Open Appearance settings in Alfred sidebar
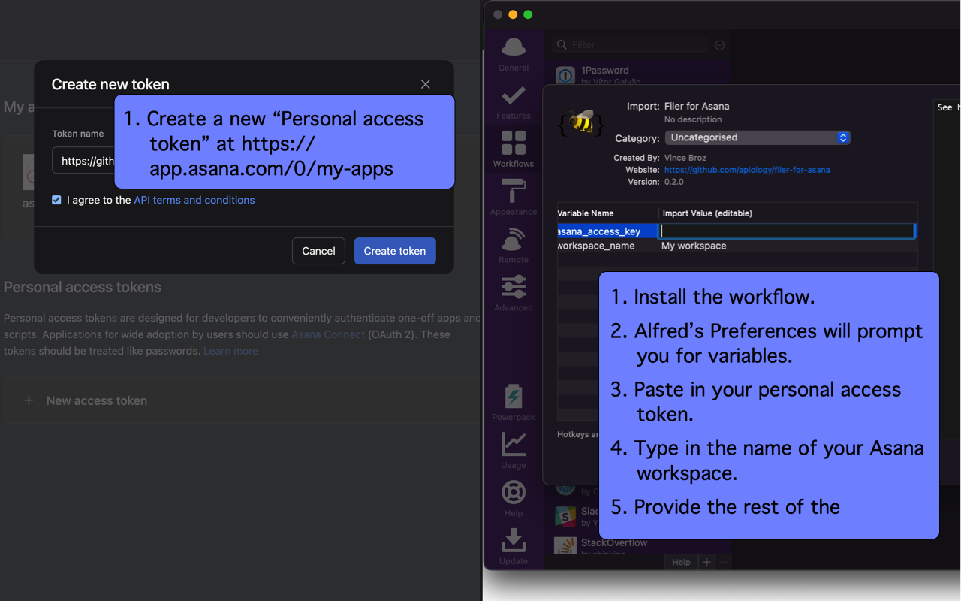 tap(514, 198)
